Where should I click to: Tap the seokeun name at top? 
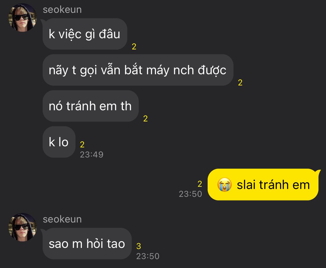point(62,10)
